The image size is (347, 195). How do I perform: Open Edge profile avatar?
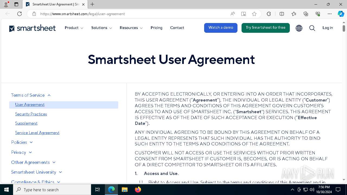[x=6, y=4]
